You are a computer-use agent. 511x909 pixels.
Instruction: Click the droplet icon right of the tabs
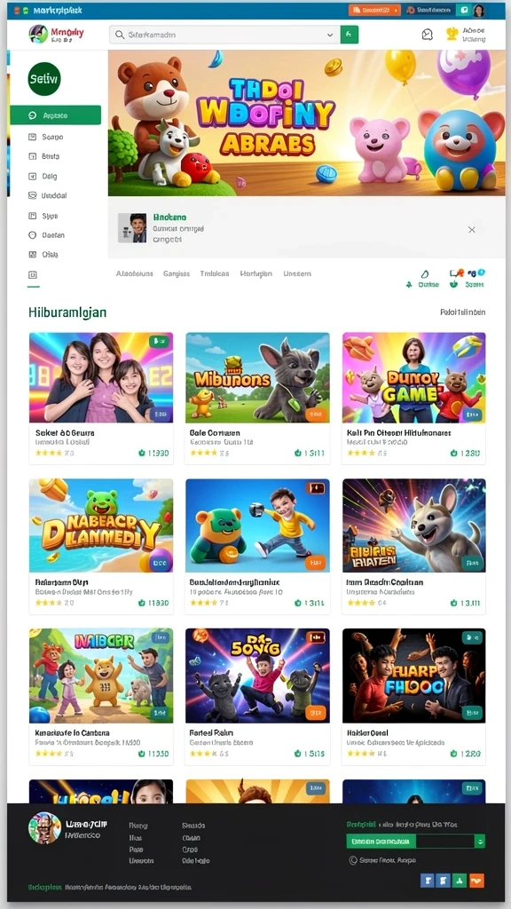[x=425, y=273]
